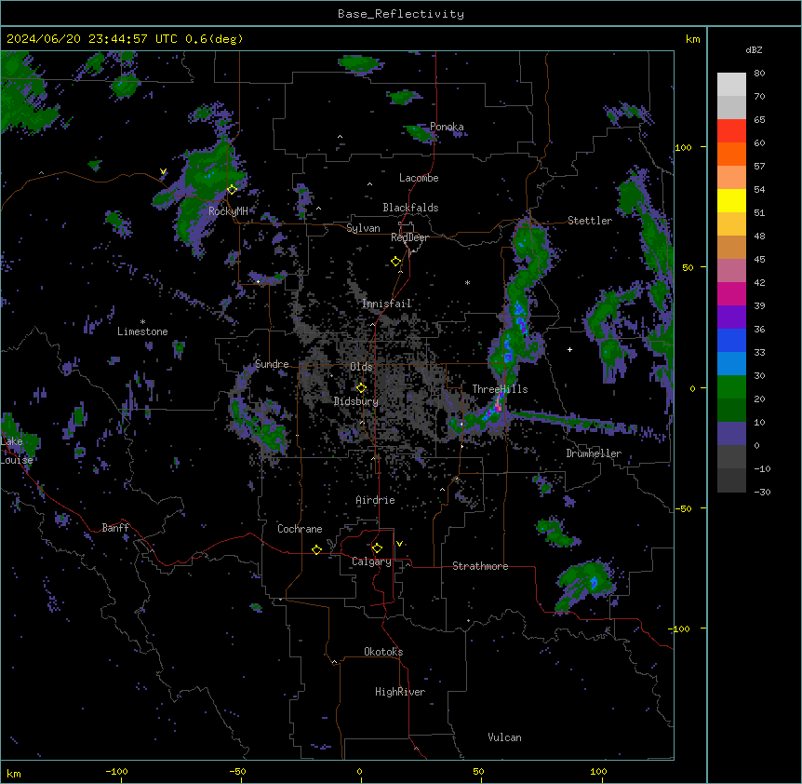
Task: Pick the 60–65 dBZ red legend swatch
Action: [731, 131]
